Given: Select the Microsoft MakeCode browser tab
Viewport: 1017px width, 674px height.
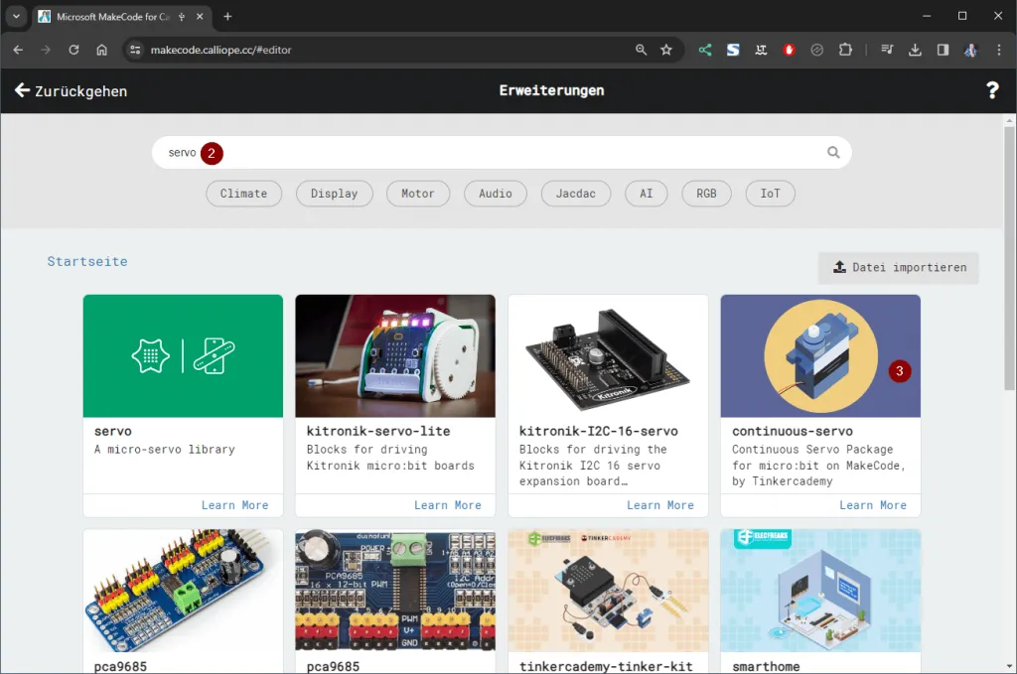Looking at the screenshot, I should tap(109, 17).
